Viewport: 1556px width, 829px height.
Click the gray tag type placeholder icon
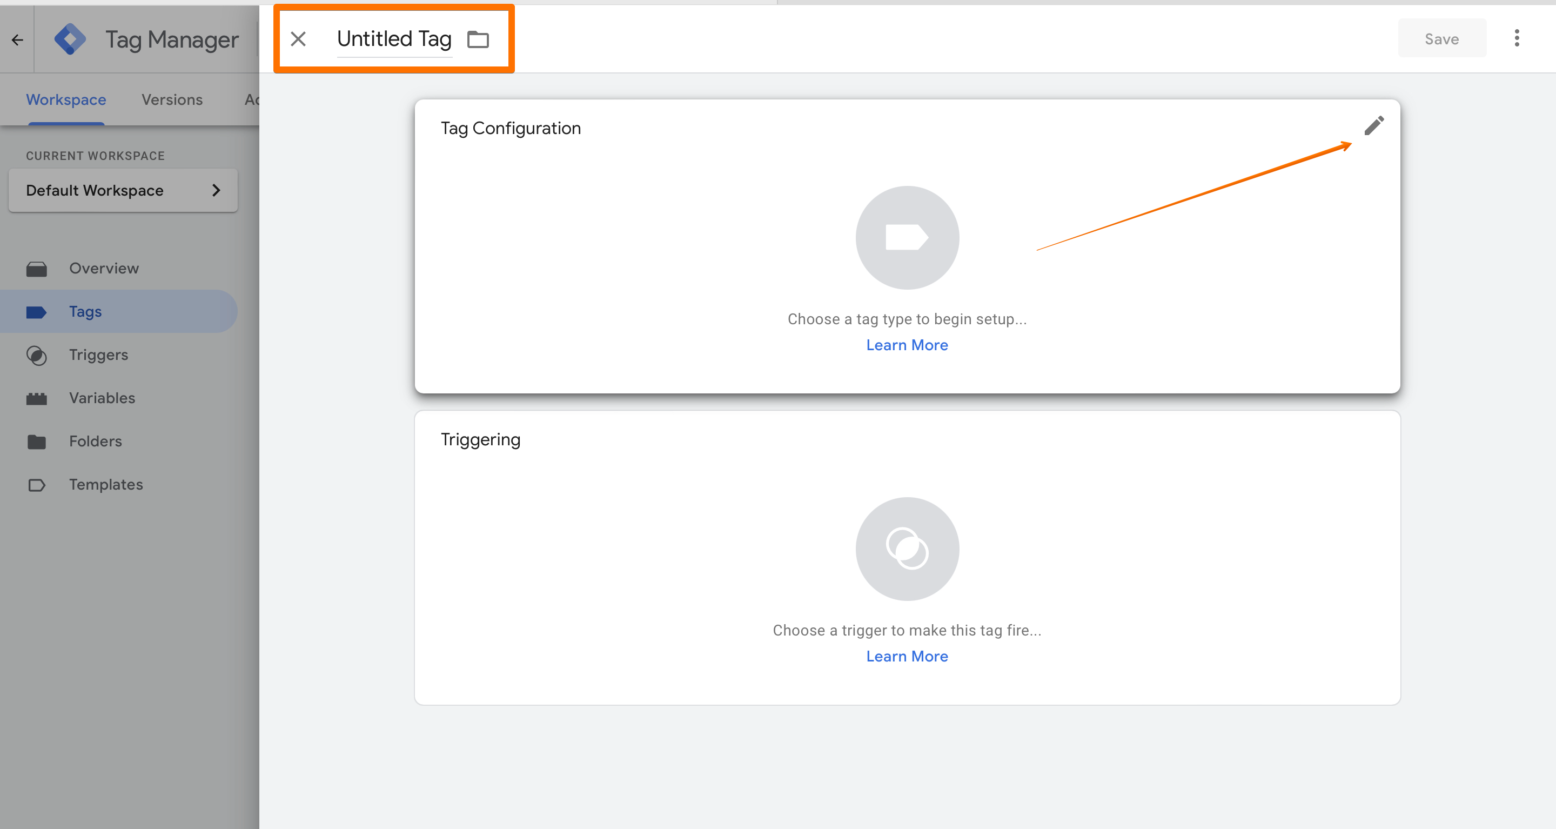click(907, 237)
